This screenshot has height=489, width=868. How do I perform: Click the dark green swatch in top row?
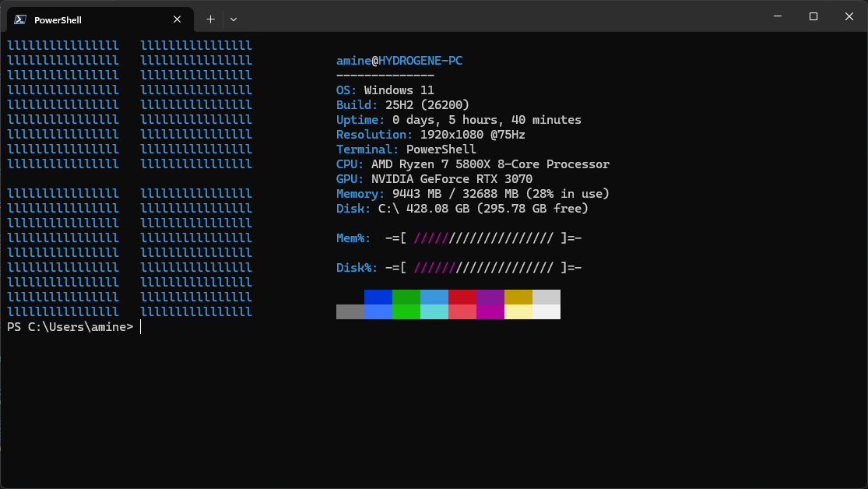point(406,297)
